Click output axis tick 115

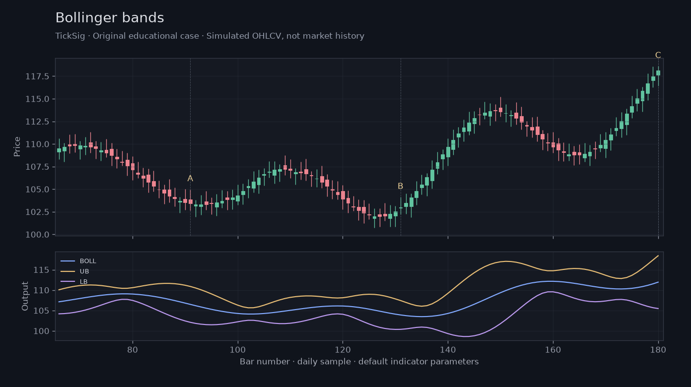tap(42, 270)
